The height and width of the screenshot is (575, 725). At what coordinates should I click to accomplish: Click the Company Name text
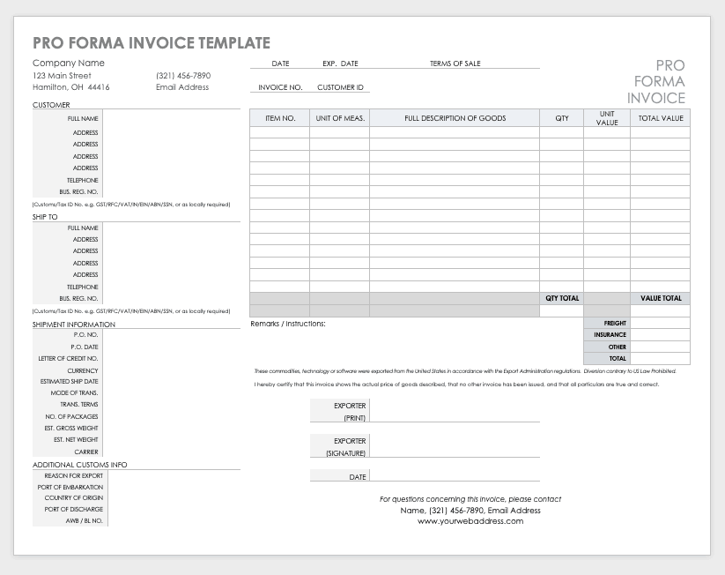(69, 63)
